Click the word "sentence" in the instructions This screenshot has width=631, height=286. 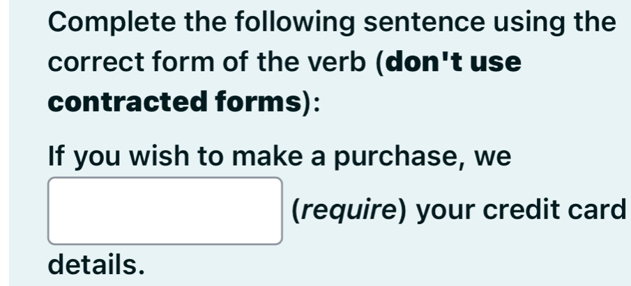(424, 22)
